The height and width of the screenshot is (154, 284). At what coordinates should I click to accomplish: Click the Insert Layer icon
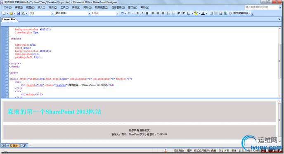pyautogui.click(x=216, y=13)
